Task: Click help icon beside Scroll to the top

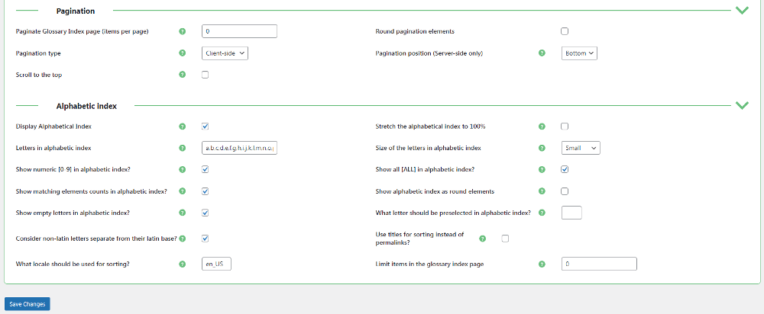Action: click(x=182, y=75)
